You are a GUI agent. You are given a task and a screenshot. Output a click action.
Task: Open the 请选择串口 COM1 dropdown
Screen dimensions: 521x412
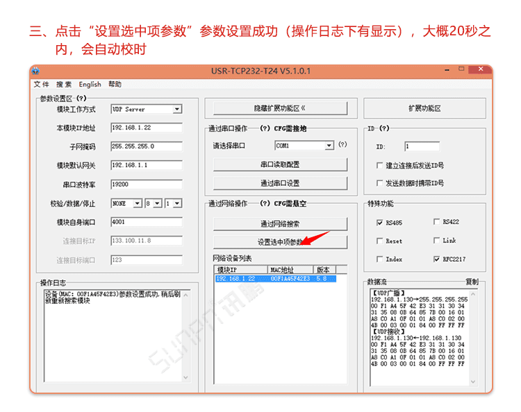[x=304, y=146]
